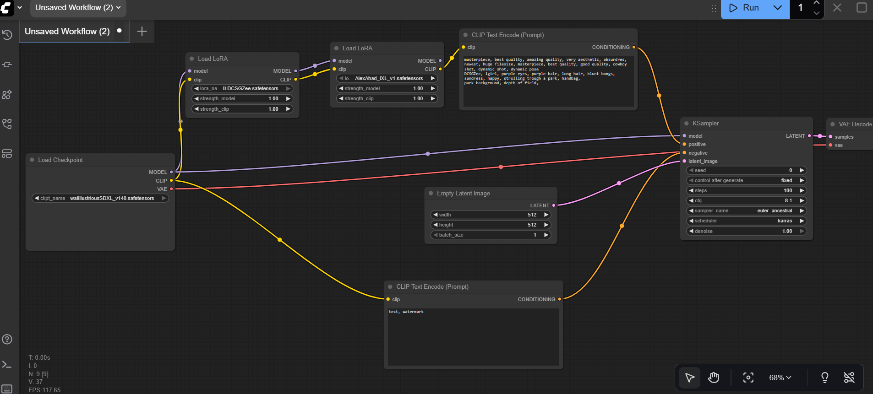Click the batch count number field
Viewport: 873px width, 394px height.
click(x=801, y=8)
